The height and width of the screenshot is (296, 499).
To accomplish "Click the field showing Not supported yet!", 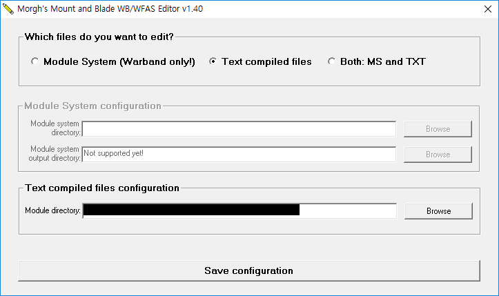I will 239,154.
